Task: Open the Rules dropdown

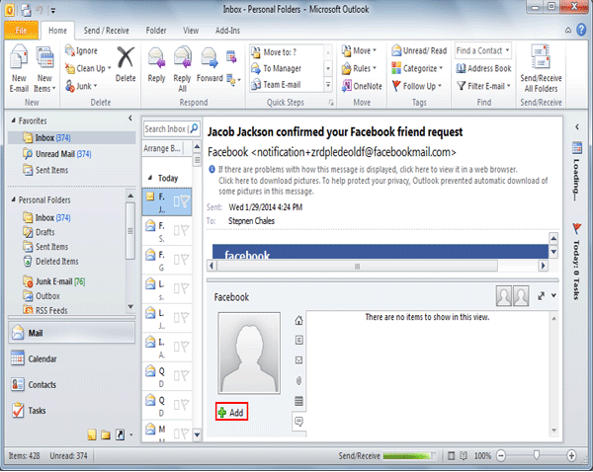Action: click(x=359, y=68)
